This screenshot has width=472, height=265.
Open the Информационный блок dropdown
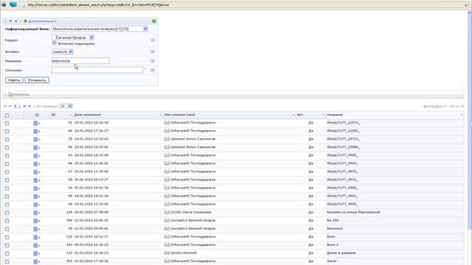pos(100,29)
